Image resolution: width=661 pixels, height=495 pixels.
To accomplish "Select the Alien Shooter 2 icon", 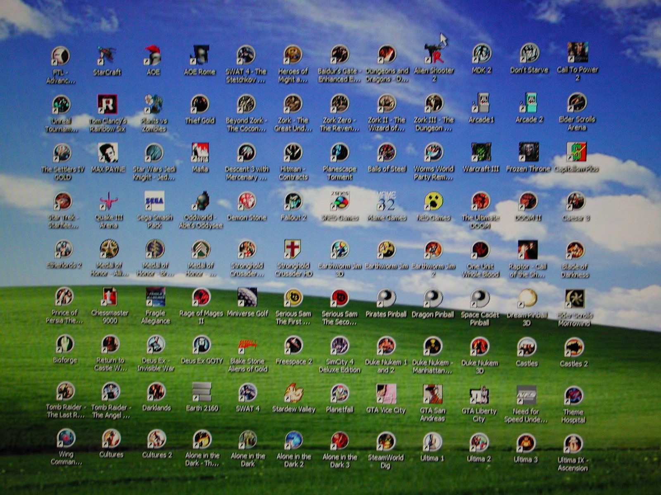I will (434, 54).
